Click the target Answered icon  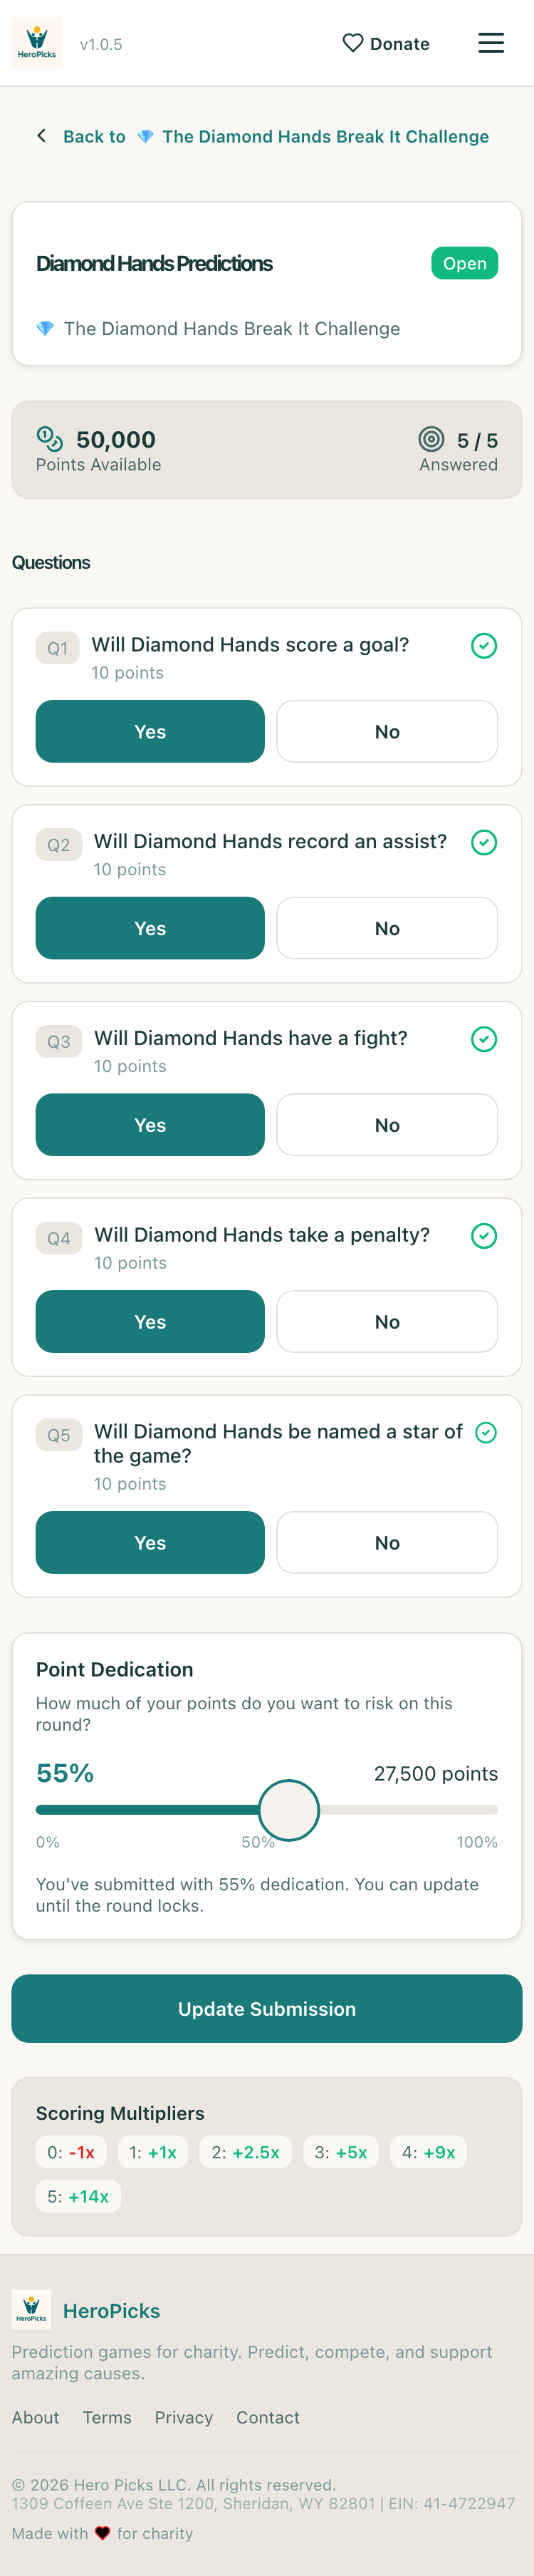click(x=431, y=439)
